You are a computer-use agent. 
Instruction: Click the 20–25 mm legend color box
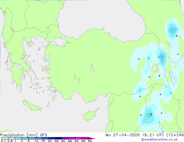pos(52,138)
